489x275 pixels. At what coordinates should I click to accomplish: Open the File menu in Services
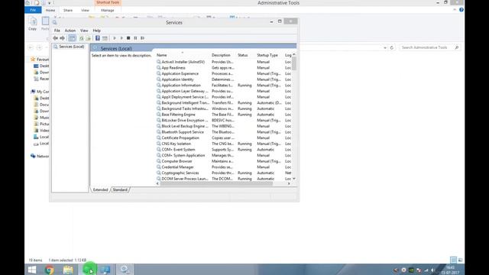(x=57, y=31)
